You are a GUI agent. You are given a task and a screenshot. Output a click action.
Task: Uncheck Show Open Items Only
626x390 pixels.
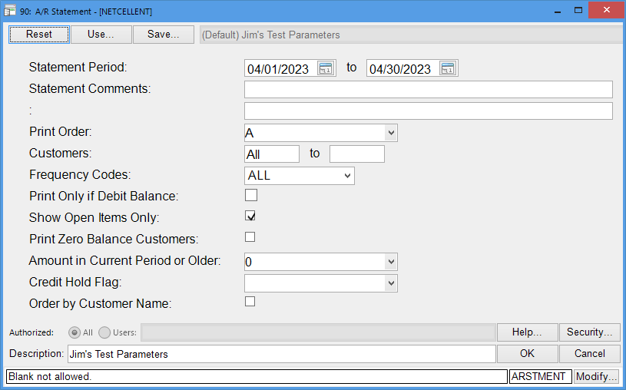[x=250, y=216]
